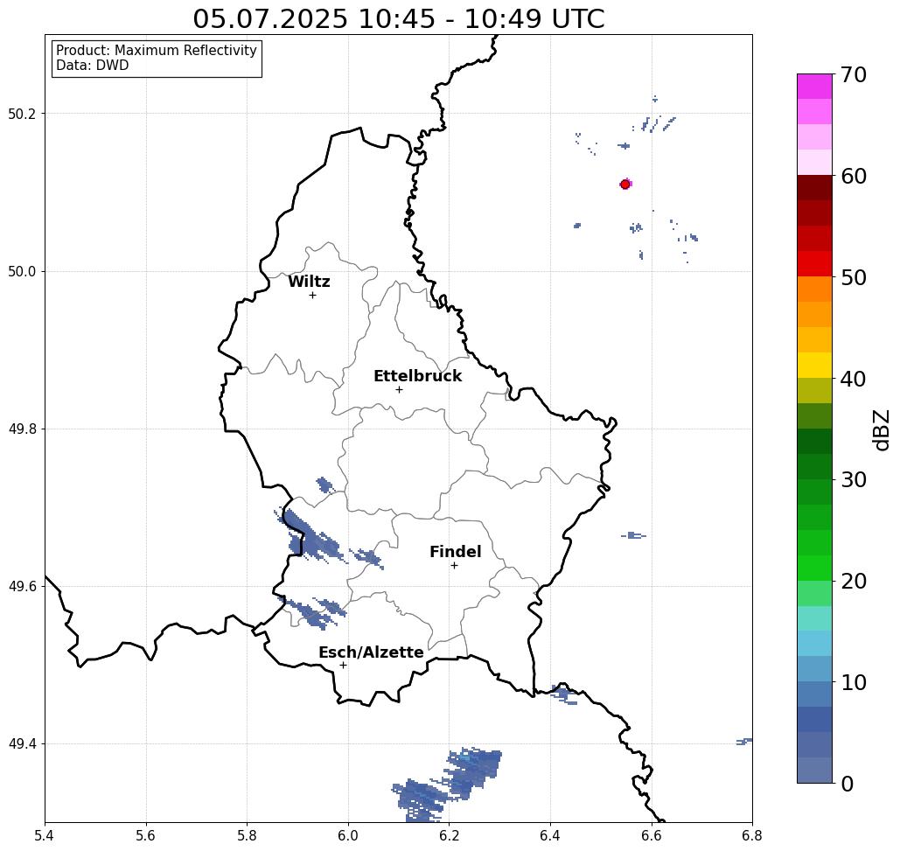Image resolution: width=900 pixels, height=851 pixels.
Task: Click the 'Esch/Alzette' city label
Action: click(371, 652)
